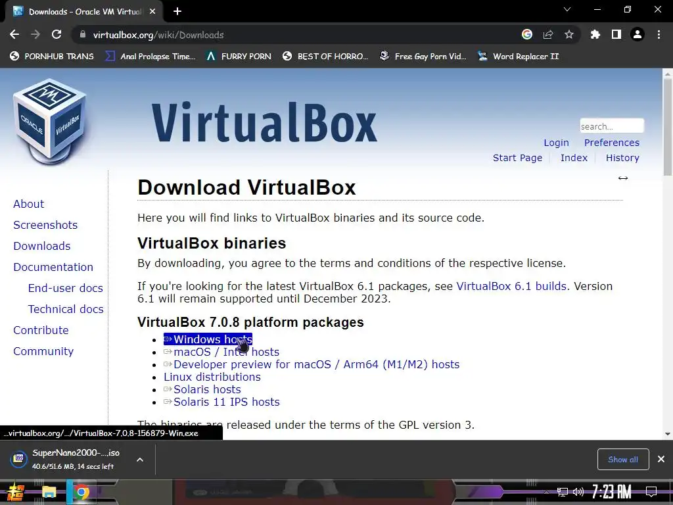
Task: Bookmark this page with the star
Action: pyautogui.click(x=569, y=34)
